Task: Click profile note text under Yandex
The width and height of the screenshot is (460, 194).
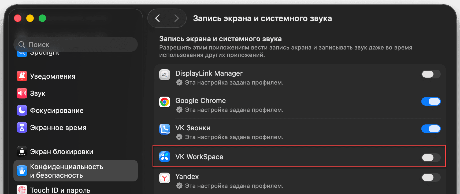Action: tap(234, 186)
